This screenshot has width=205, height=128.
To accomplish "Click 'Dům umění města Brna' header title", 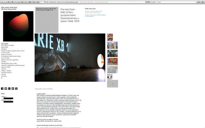I will point(9,7).
